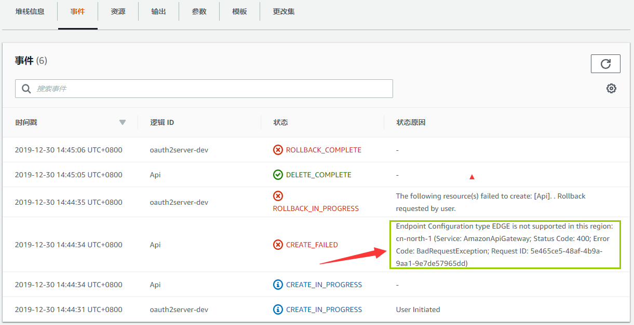Click the red CREATE_FAILED error icon for Api
The image size is (634, 325).
(278, 245)
